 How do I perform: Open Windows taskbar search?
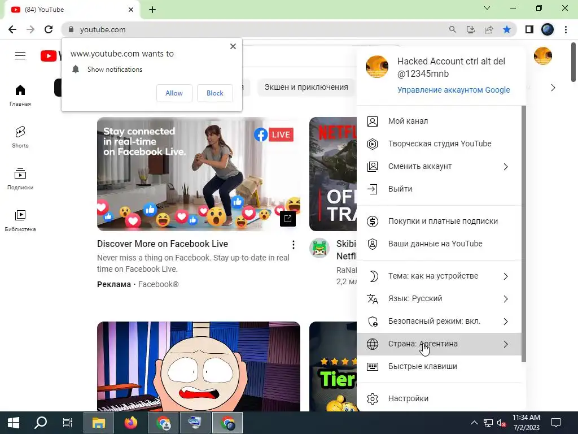coord(41,423)
